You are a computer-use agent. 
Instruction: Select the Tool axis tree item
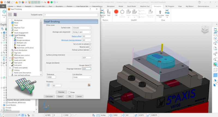pyautogui.click(x=18, y=53)
